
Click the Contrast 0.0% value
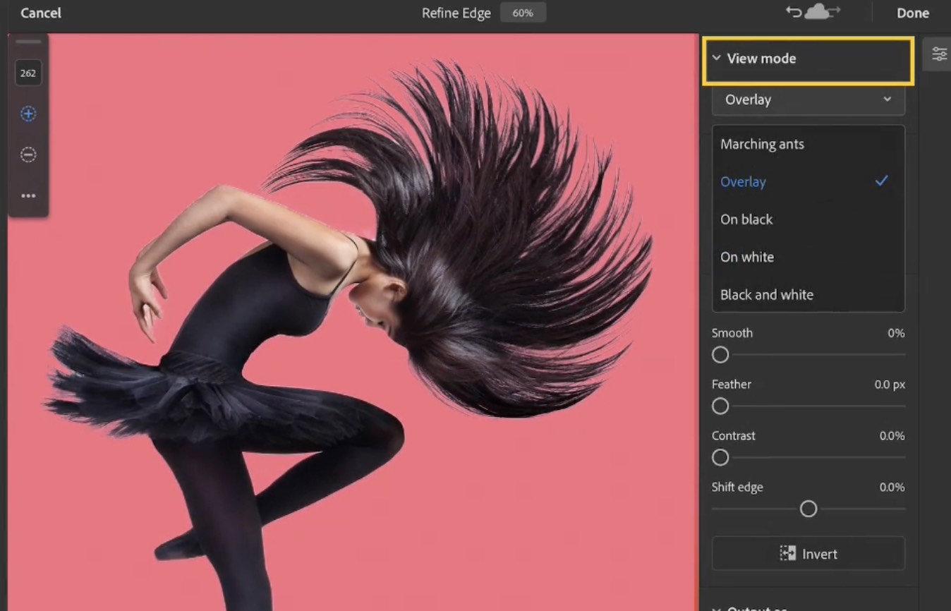[x=892, y=436]
